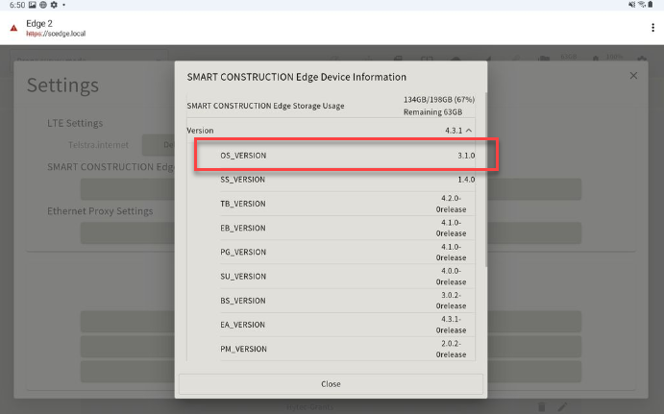This screenshot has width=664, height=414.
Task: Select the TB_VERSION row label
Action: coord(243,204)
